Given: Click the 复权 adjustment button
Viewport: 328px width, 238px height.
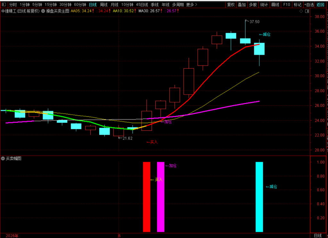Looking at the screenshot, I should tap(231, 4).
